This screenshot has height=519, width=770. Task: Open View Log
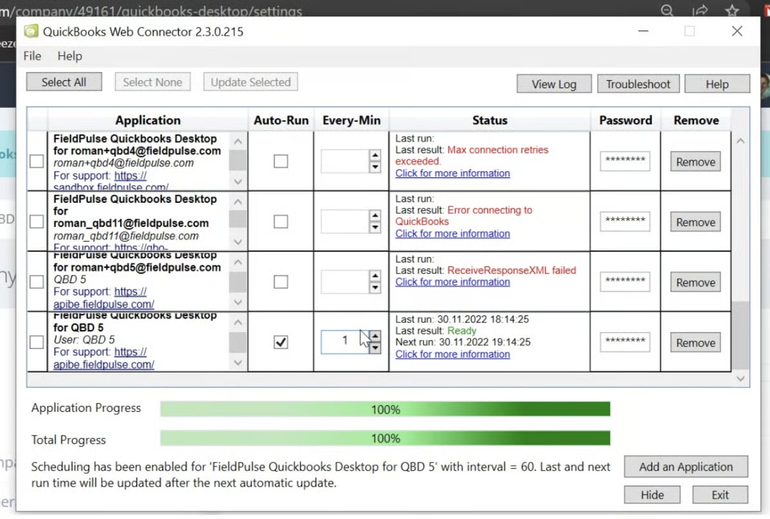pos(554,84)
